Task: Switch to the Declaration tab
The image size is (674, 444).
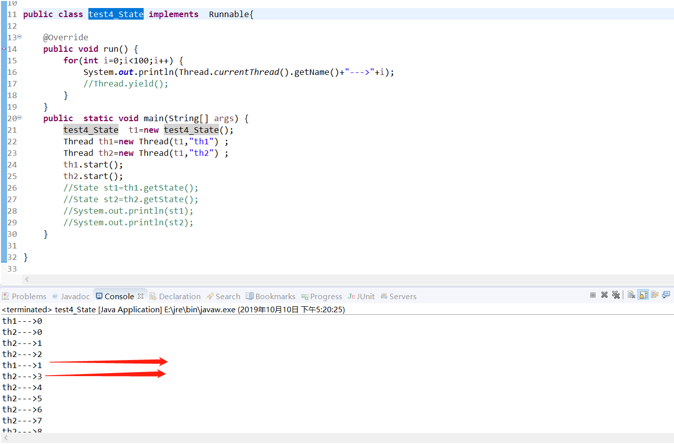Action: point(180,296)
